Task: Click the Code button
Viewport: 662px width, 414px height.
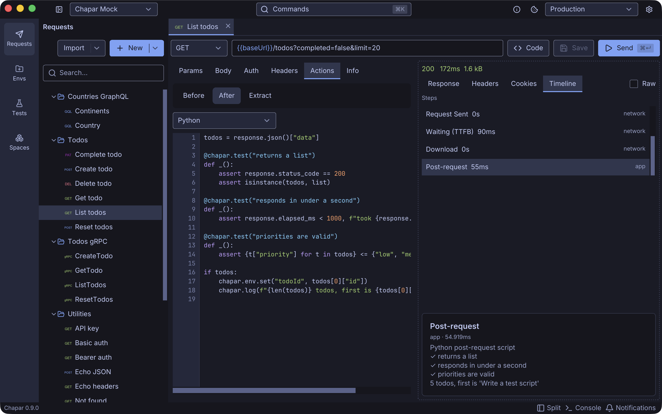Action: (x=528, y=48)
